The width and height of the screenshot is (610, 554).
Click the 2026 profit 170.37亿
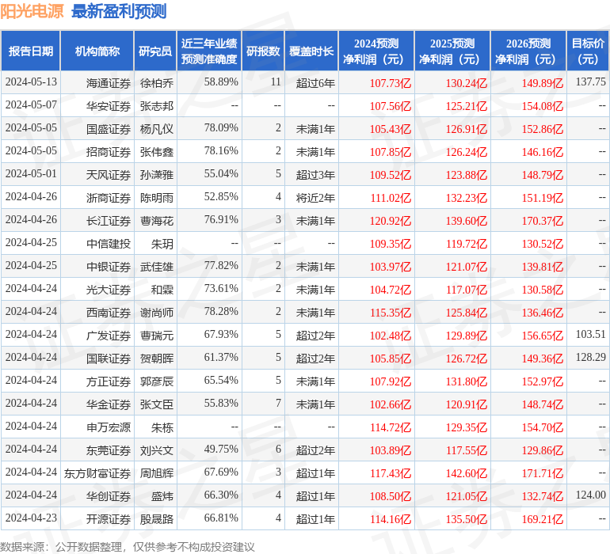[x=543, y=221]
